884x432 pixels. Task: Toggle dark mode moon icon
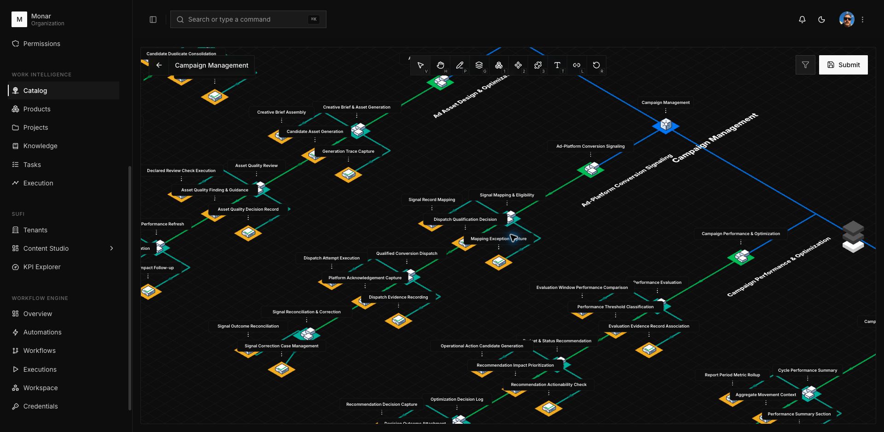click(x=821, y=19)
